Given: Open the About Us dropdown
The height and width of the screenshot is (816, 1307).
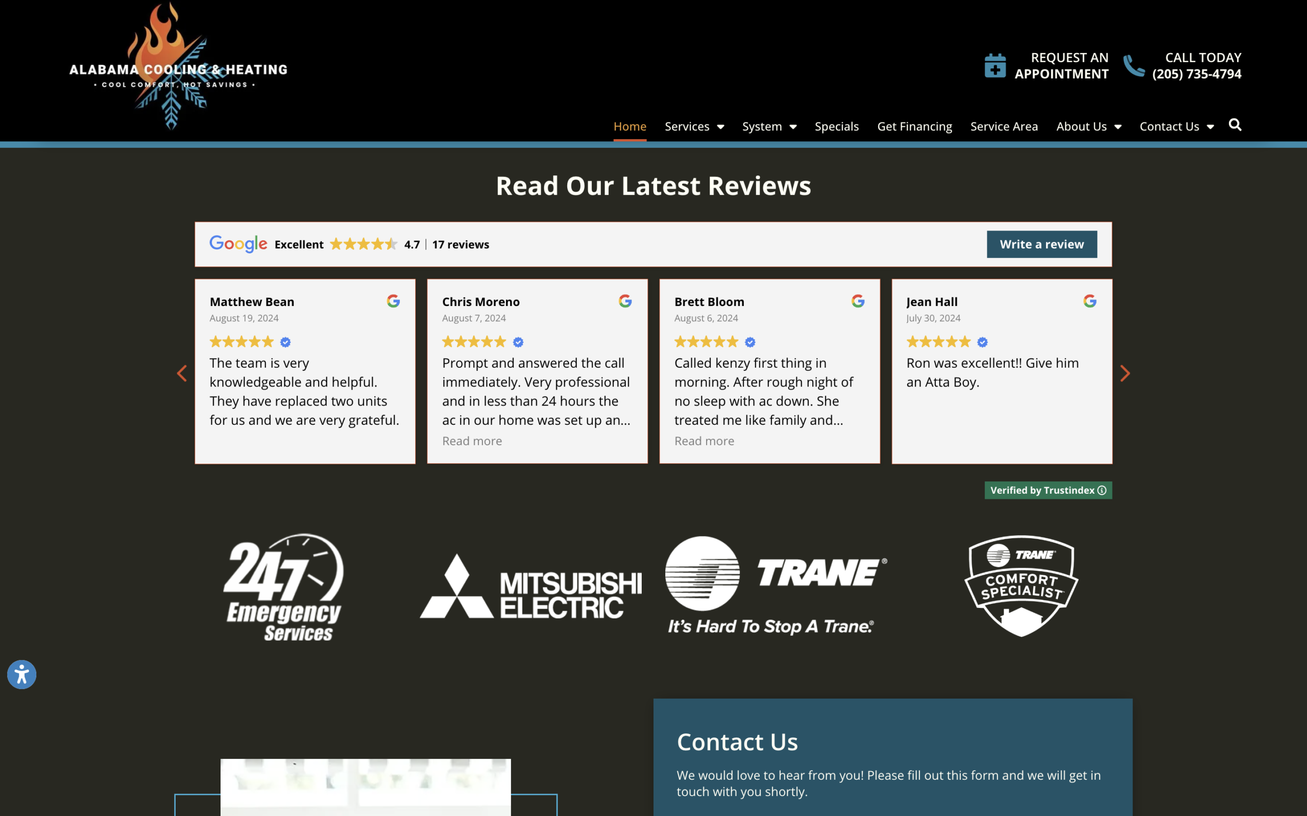Looking at the screenshot, I should [x=1089, y=126].
